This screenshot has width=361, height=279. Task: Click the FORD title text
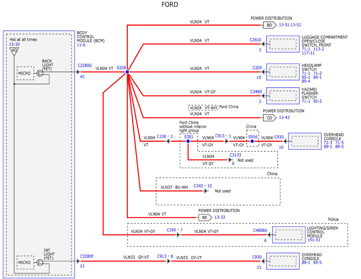click(170, 5)
